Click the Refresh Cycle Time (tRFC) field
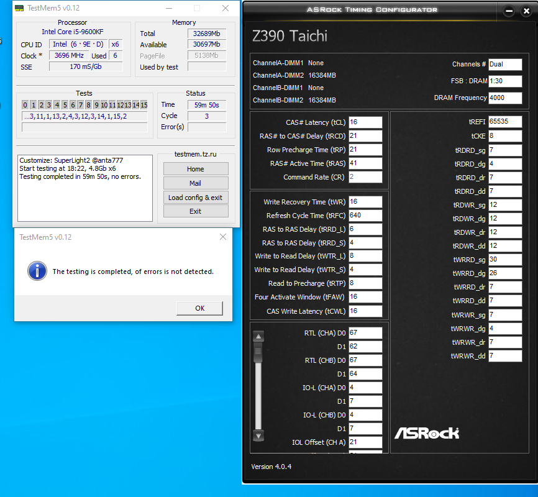This screenshot has height=497, width=538. [365, 216]
